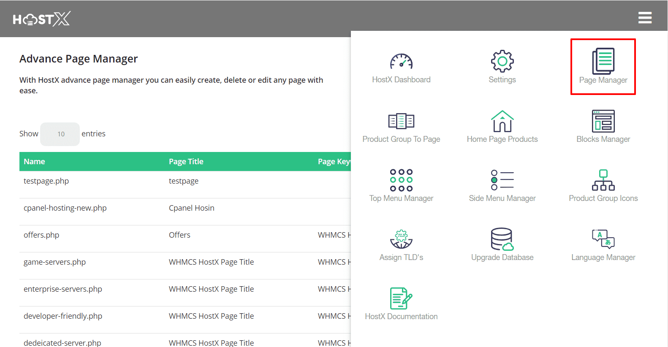
Task: Open the Blocks Manager icon
Action: (603, 121)
